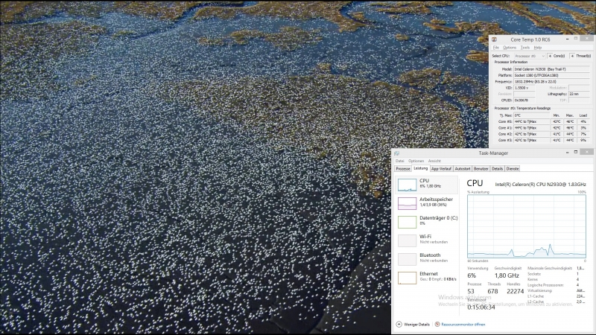The width and height of the screenshot is (596, 335).
Task: Click the VID value field
Action: pos(524,88)
